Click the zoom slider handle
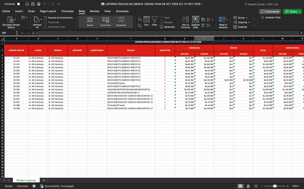The image size is (304, 189). (275, 186)
